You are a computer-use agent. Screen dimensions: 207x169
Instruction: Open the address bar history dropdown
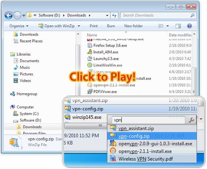[107, 16]
